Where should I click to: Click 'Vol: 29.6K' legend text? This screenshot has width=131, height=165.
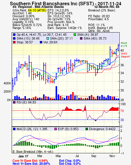click(50, 42)
